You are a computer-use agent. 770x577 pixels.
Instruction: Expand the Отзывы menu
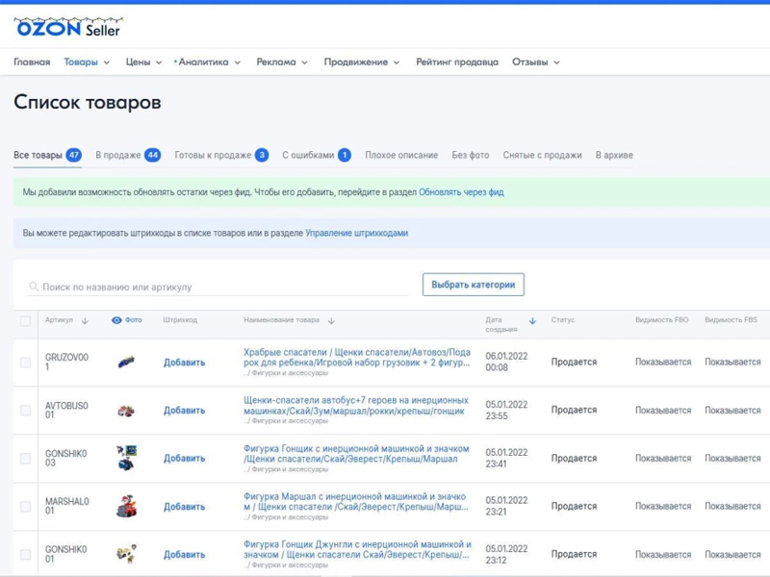[536, 63]
